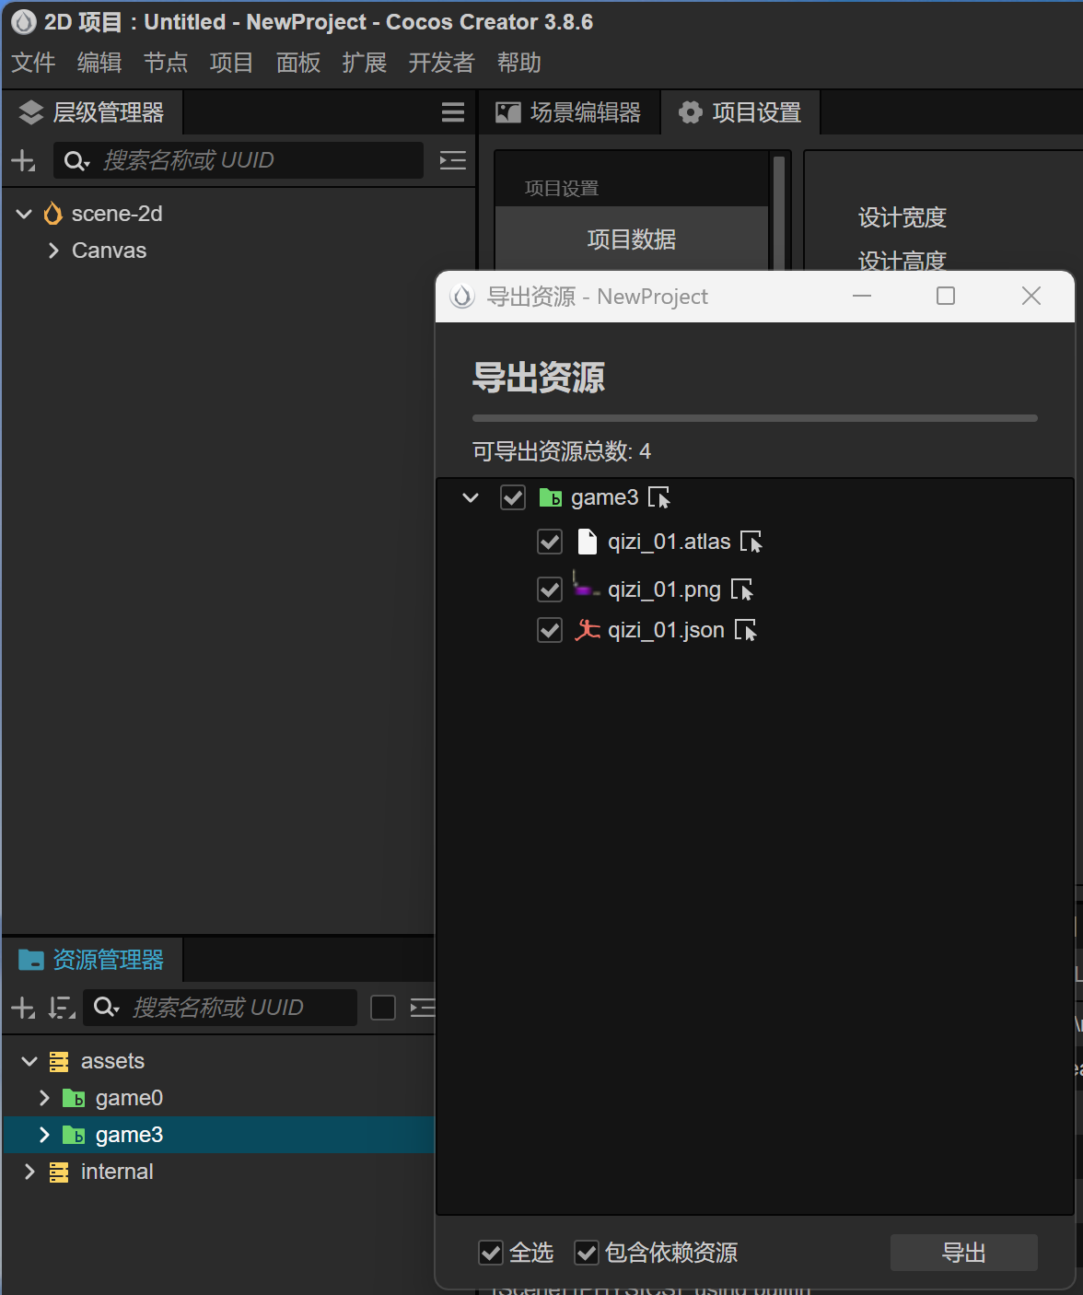The image size is (1083, 1295).
Task: Click the 场景编辑器 tab image icon
Action: [508, 112]
